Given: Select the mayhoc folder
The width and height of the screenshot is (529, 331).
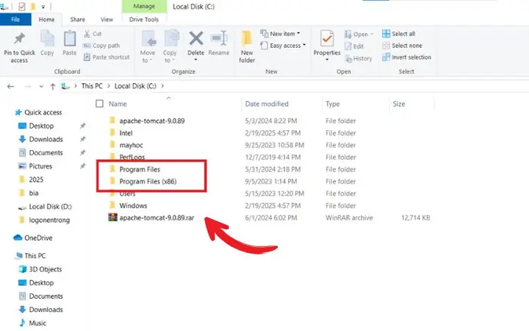Looking at the screenshot, I should pos(131,145).
